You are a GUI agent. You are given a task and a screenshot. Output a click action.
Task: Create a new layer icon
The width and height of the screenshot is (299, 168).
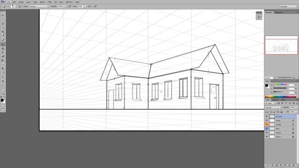click(x=289, y=165)
